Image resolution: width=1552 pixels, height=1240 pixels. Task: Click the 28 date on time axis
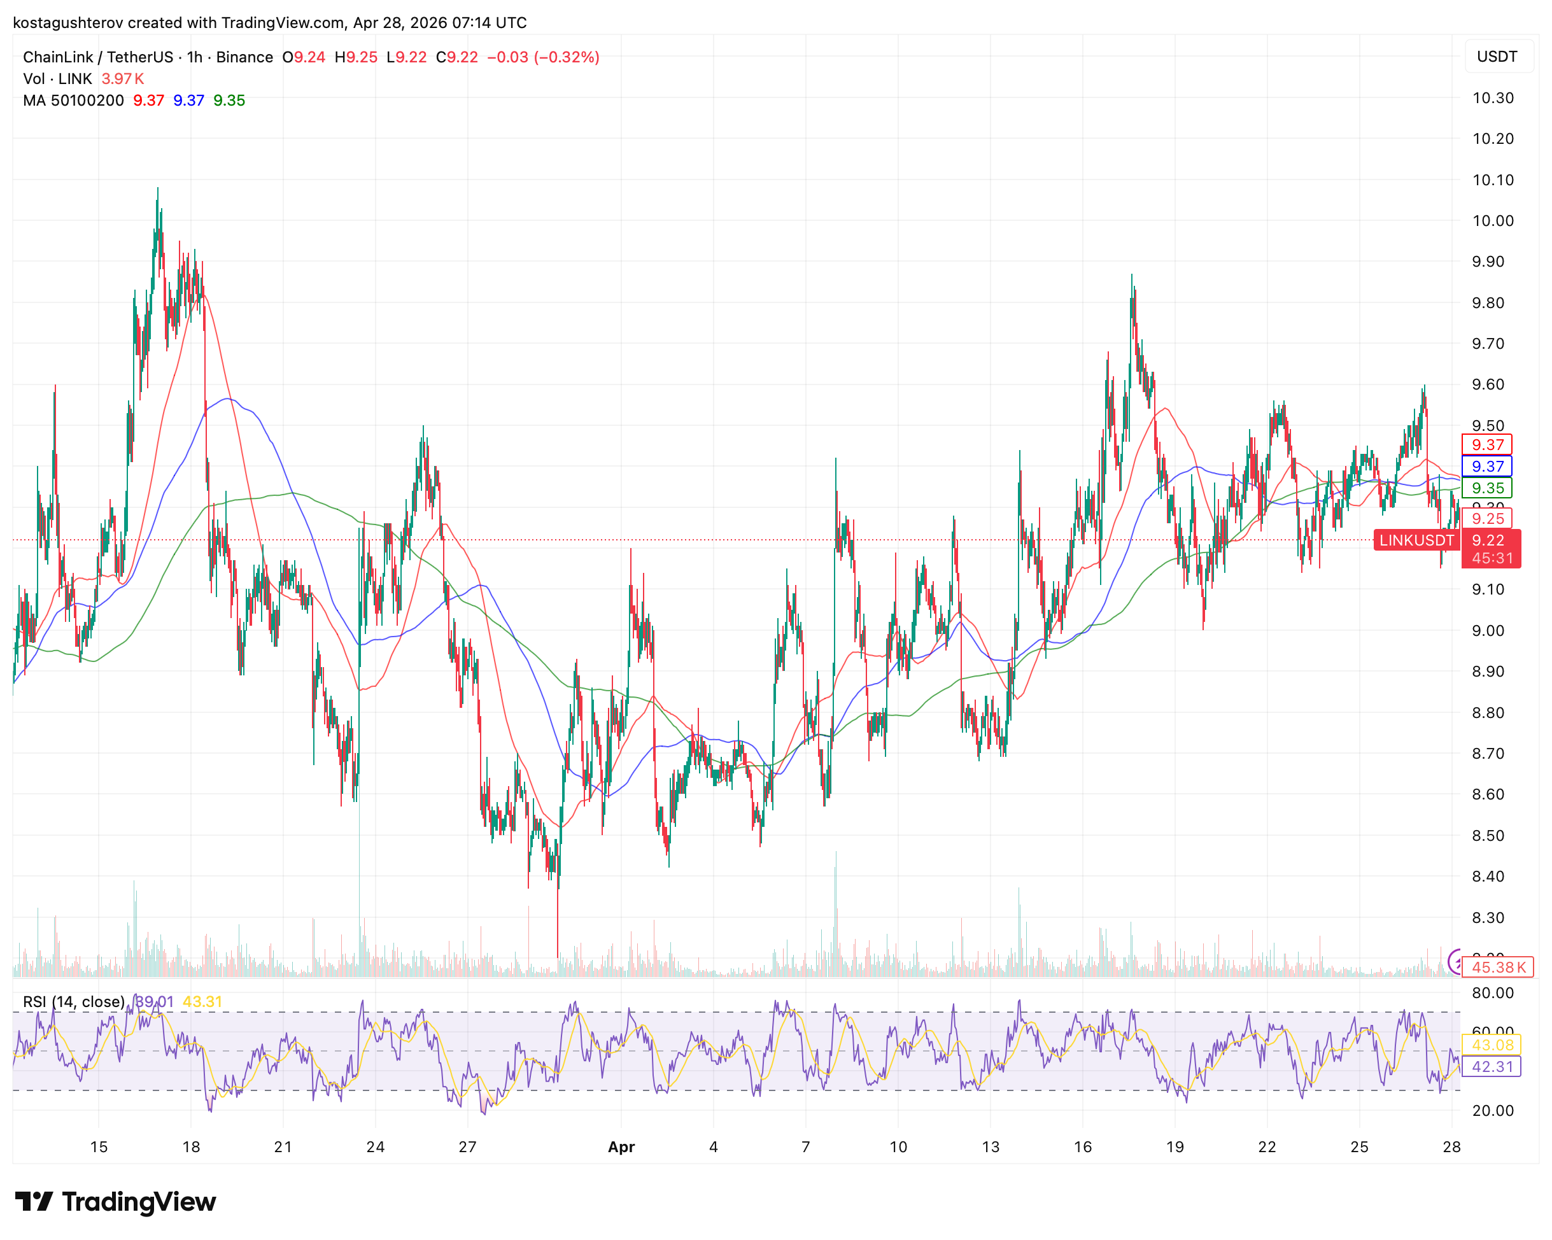click(x=1451, y=1147)
